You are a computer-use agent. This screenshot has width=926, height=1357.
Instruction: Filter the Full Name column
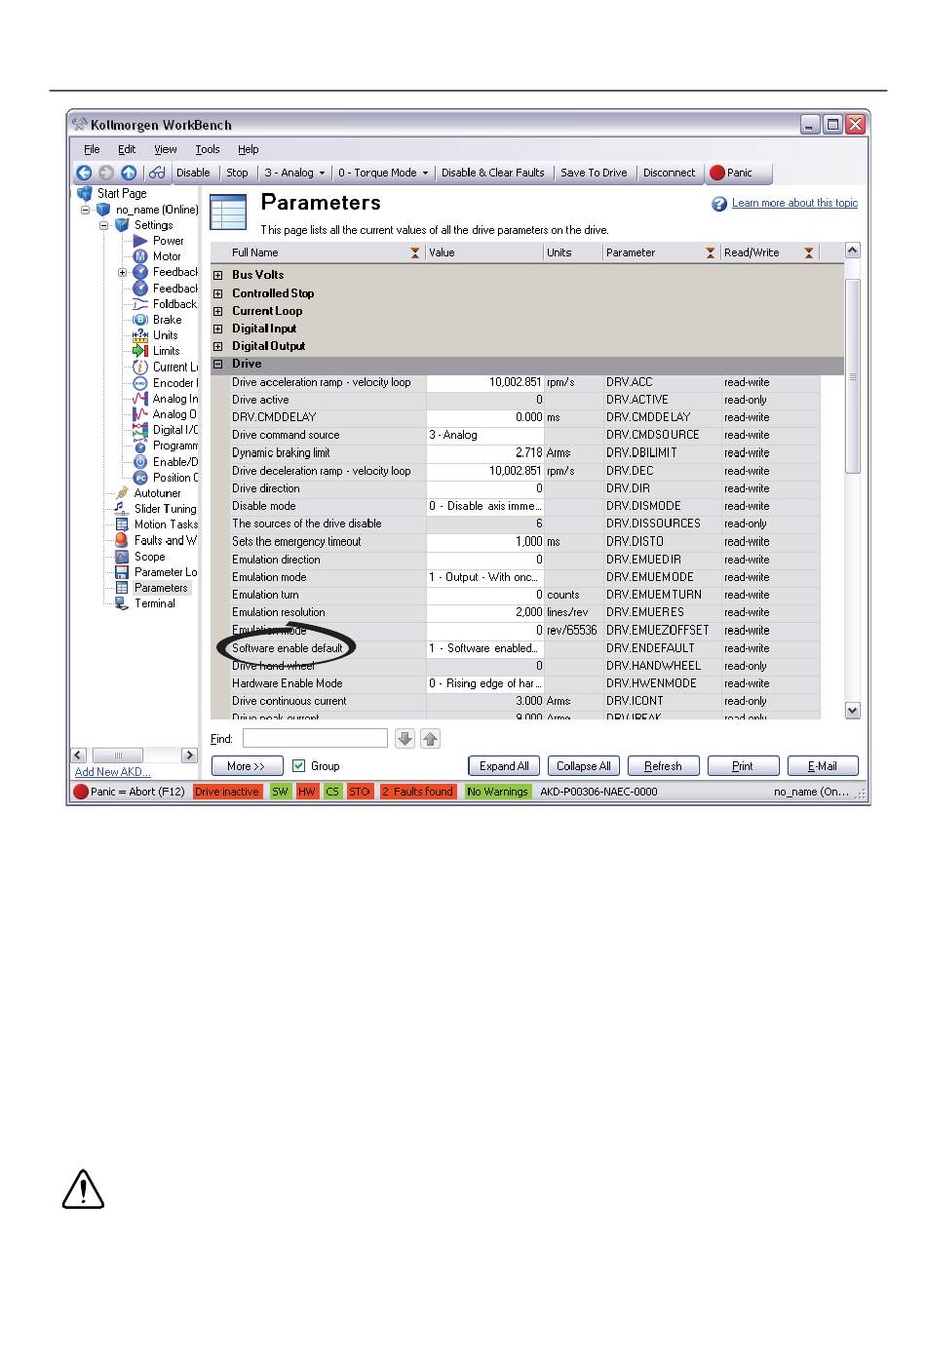click(x=415, y=252)
